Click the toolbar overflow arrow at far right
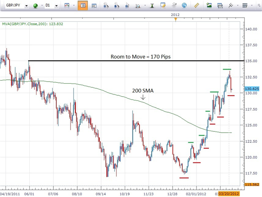 tap(259, 5)
